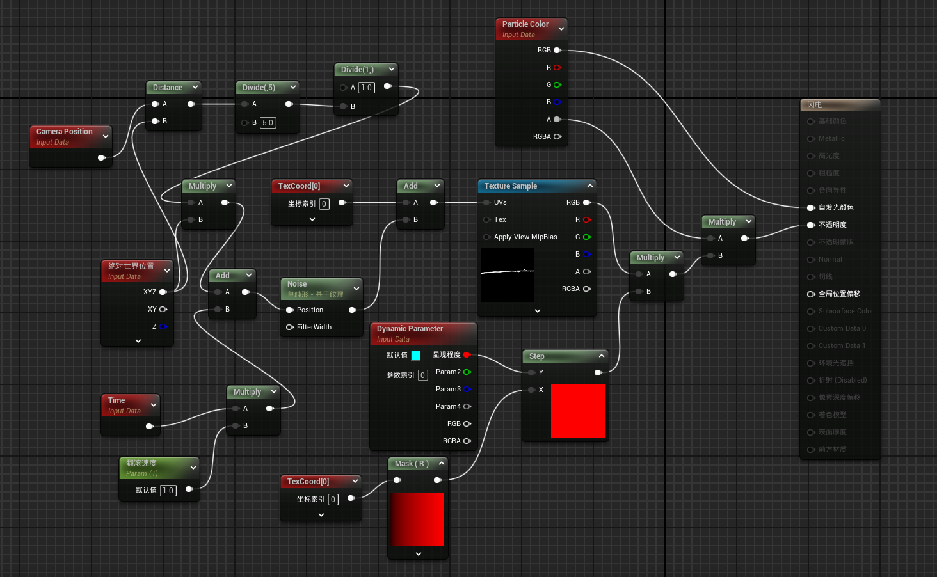
Task: Click the Particle Color RGB output pin
Action: [x=557, y=50]
